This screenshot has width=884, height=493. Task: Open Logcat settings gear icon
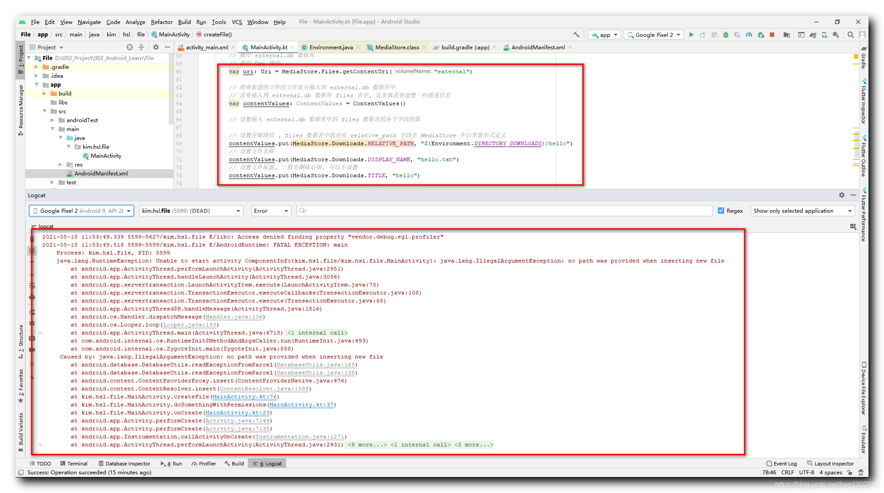(841, 195)
